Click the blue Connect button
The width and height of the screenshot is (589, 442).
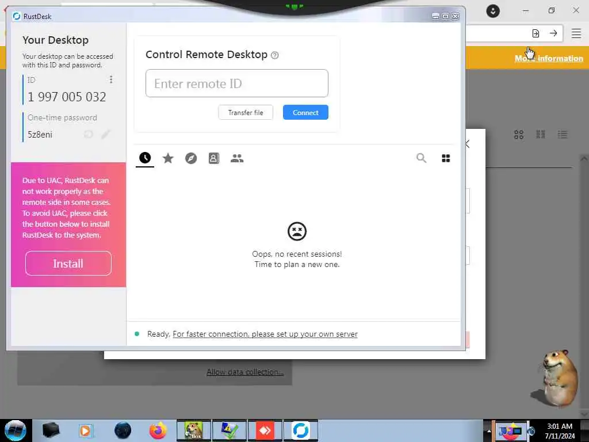[305, 112]
